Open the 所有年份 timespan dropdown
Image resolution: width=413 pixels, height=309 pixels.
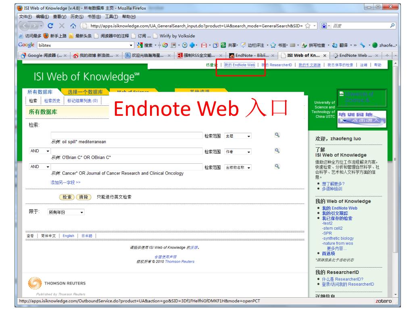[x=66, y=212]
